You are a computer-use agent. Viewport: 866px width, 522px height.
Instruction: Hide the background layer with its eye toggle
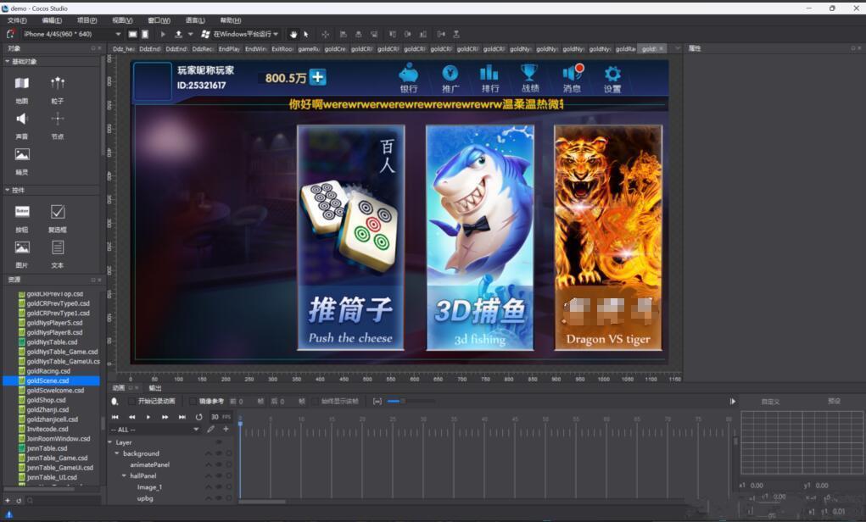tap(218, 453)
